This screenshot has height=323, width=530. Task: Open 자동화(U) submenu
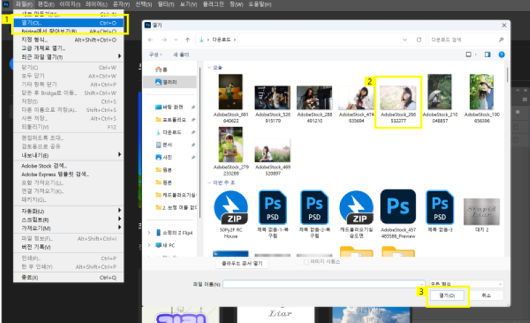(x=69, y=212)
